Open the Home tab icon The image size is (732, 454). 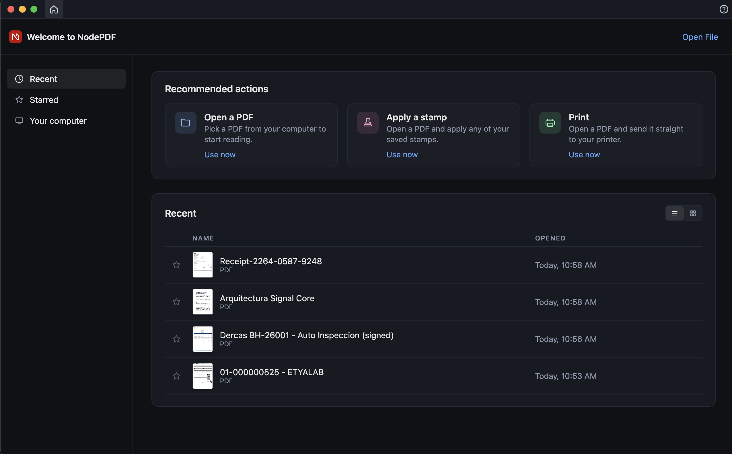(54, 9)
